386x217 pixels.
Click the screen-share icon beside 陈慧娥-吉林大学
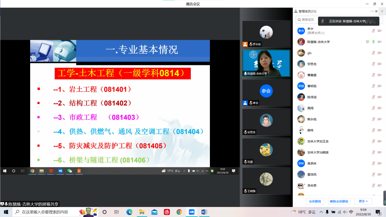pyautogui.click(x=367, y=42)
